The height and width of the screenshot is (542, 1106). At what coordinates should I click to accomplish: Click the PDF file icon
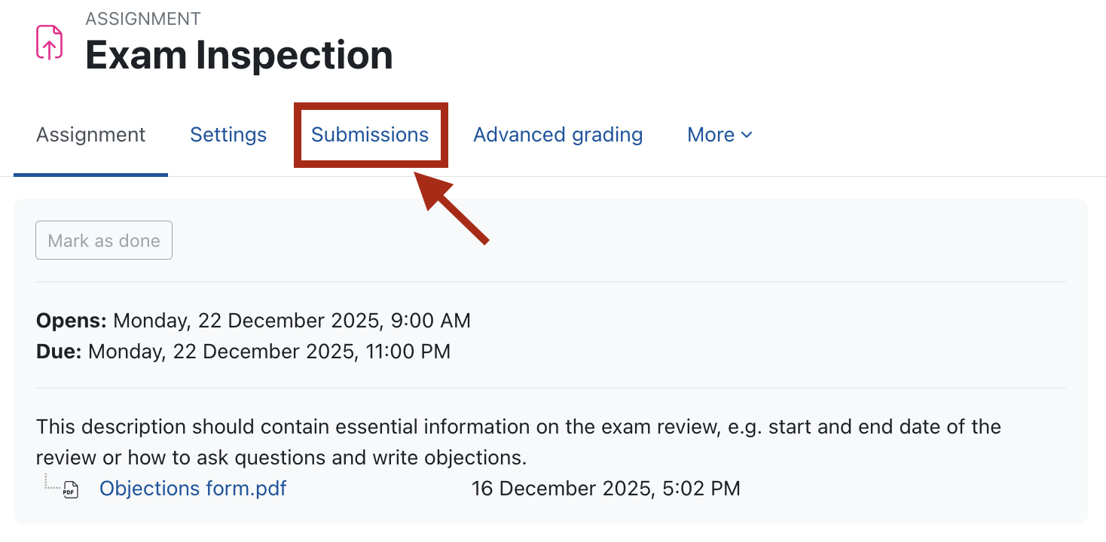[70, 489]
